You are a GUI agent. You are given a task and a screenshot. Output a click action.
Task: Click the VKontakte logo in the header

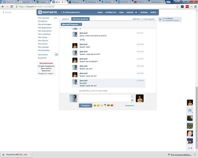(48, 13)
